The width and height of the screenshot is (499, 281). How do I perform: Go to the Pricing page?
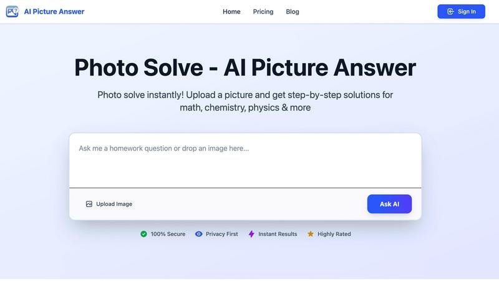point(263,11)
